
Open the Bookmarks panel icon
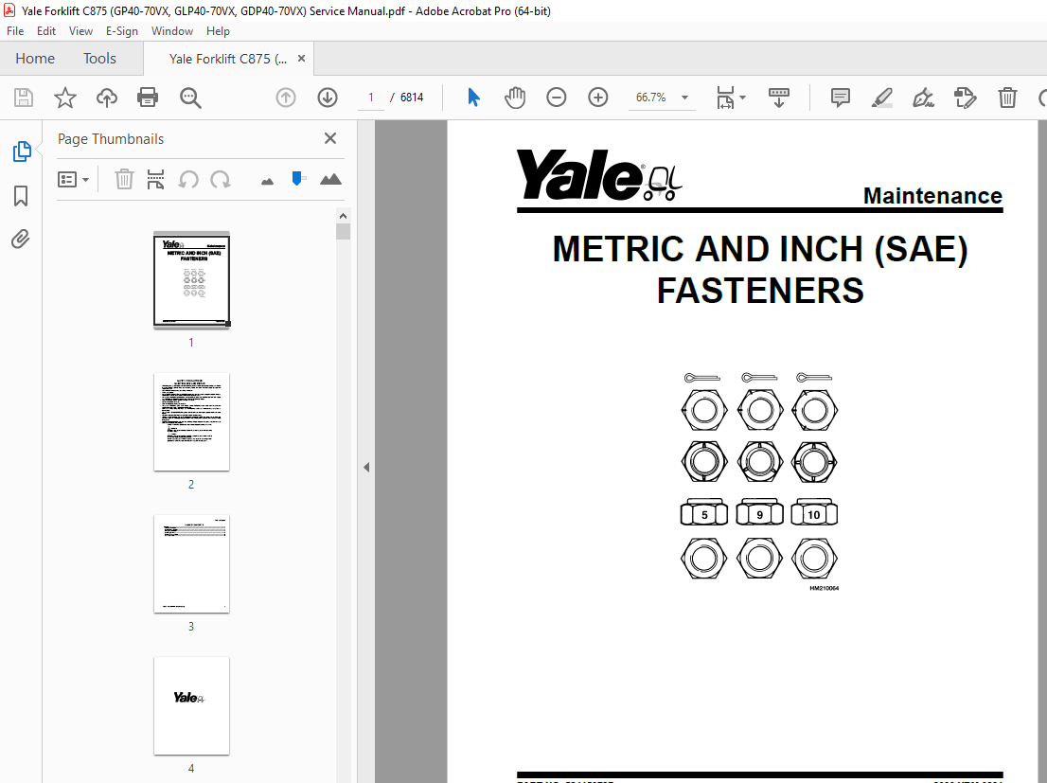point(21,196)
